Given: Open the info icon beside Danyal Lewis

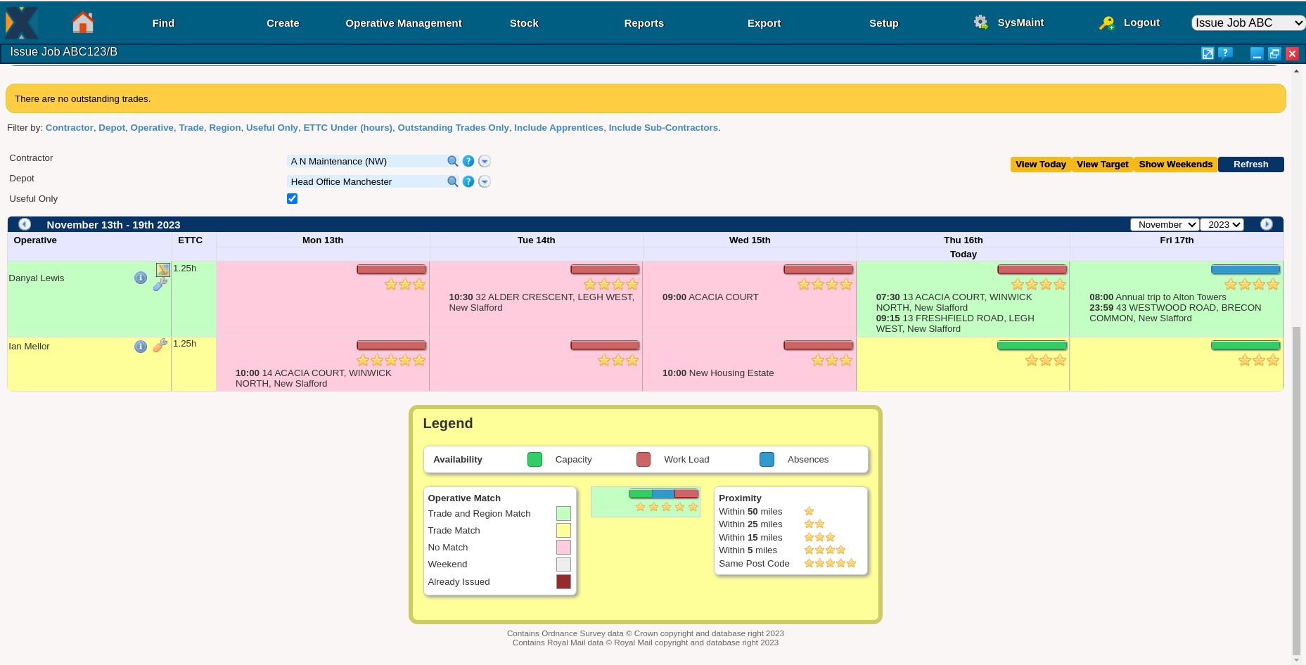Looking at the screenshot, I should click(x=140, y=278).
